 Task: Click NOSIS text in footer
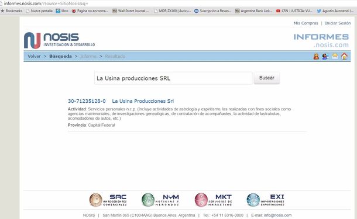pos(89,215)
